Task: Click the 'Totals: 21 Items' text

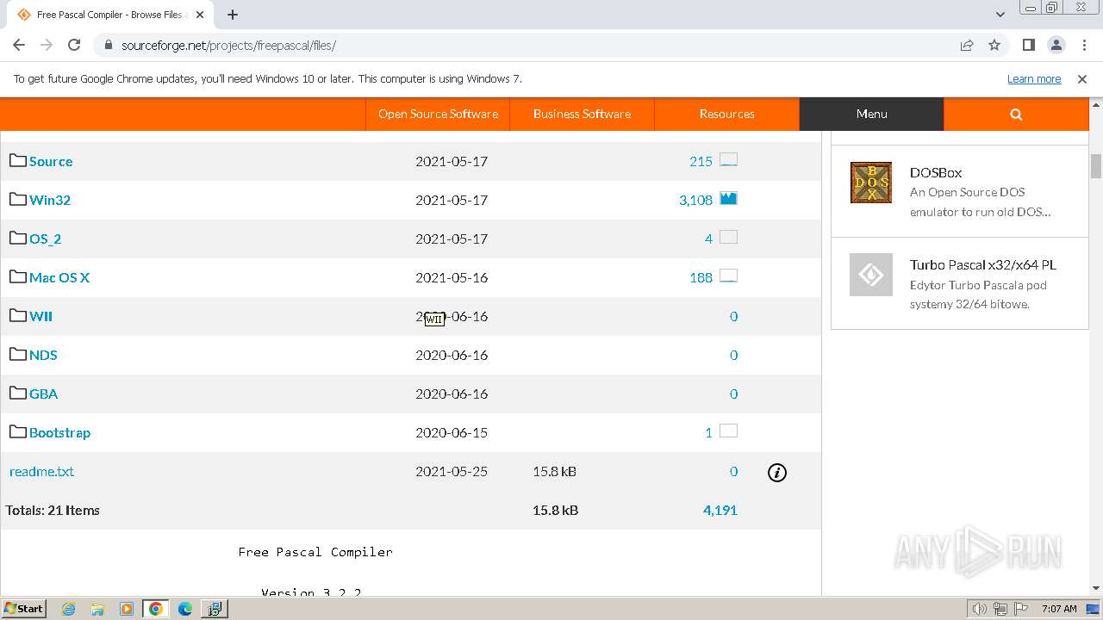Action: [53, 510]
